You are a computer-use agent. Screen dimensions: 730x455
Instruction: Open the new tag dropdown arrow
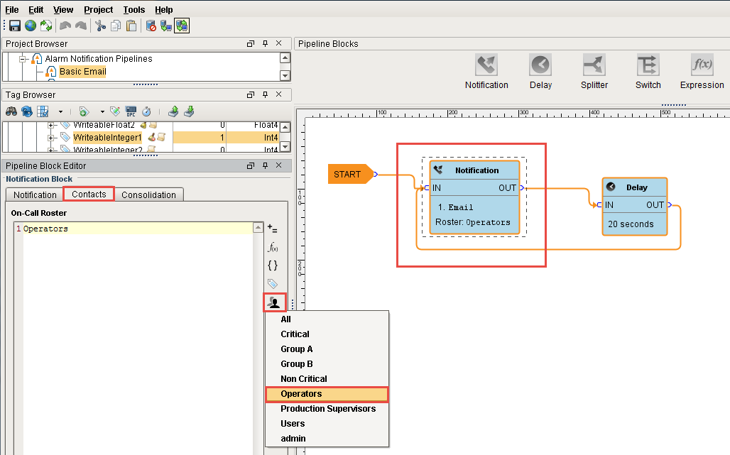102,111
